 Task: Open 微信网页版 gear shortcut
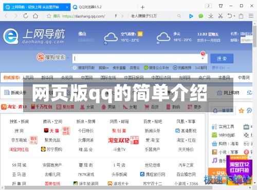pos(84,68)
